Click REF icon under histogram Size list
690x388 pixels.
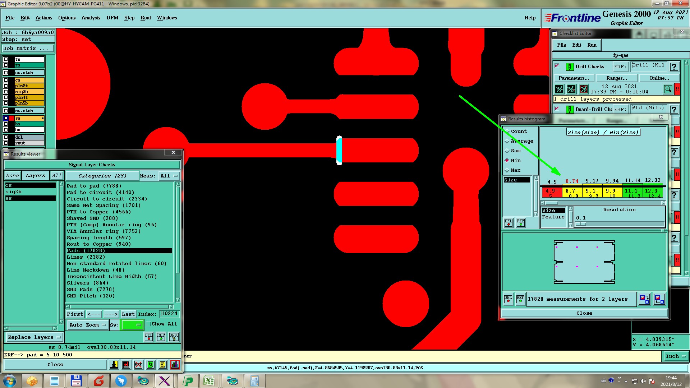(x=521, y=223)
